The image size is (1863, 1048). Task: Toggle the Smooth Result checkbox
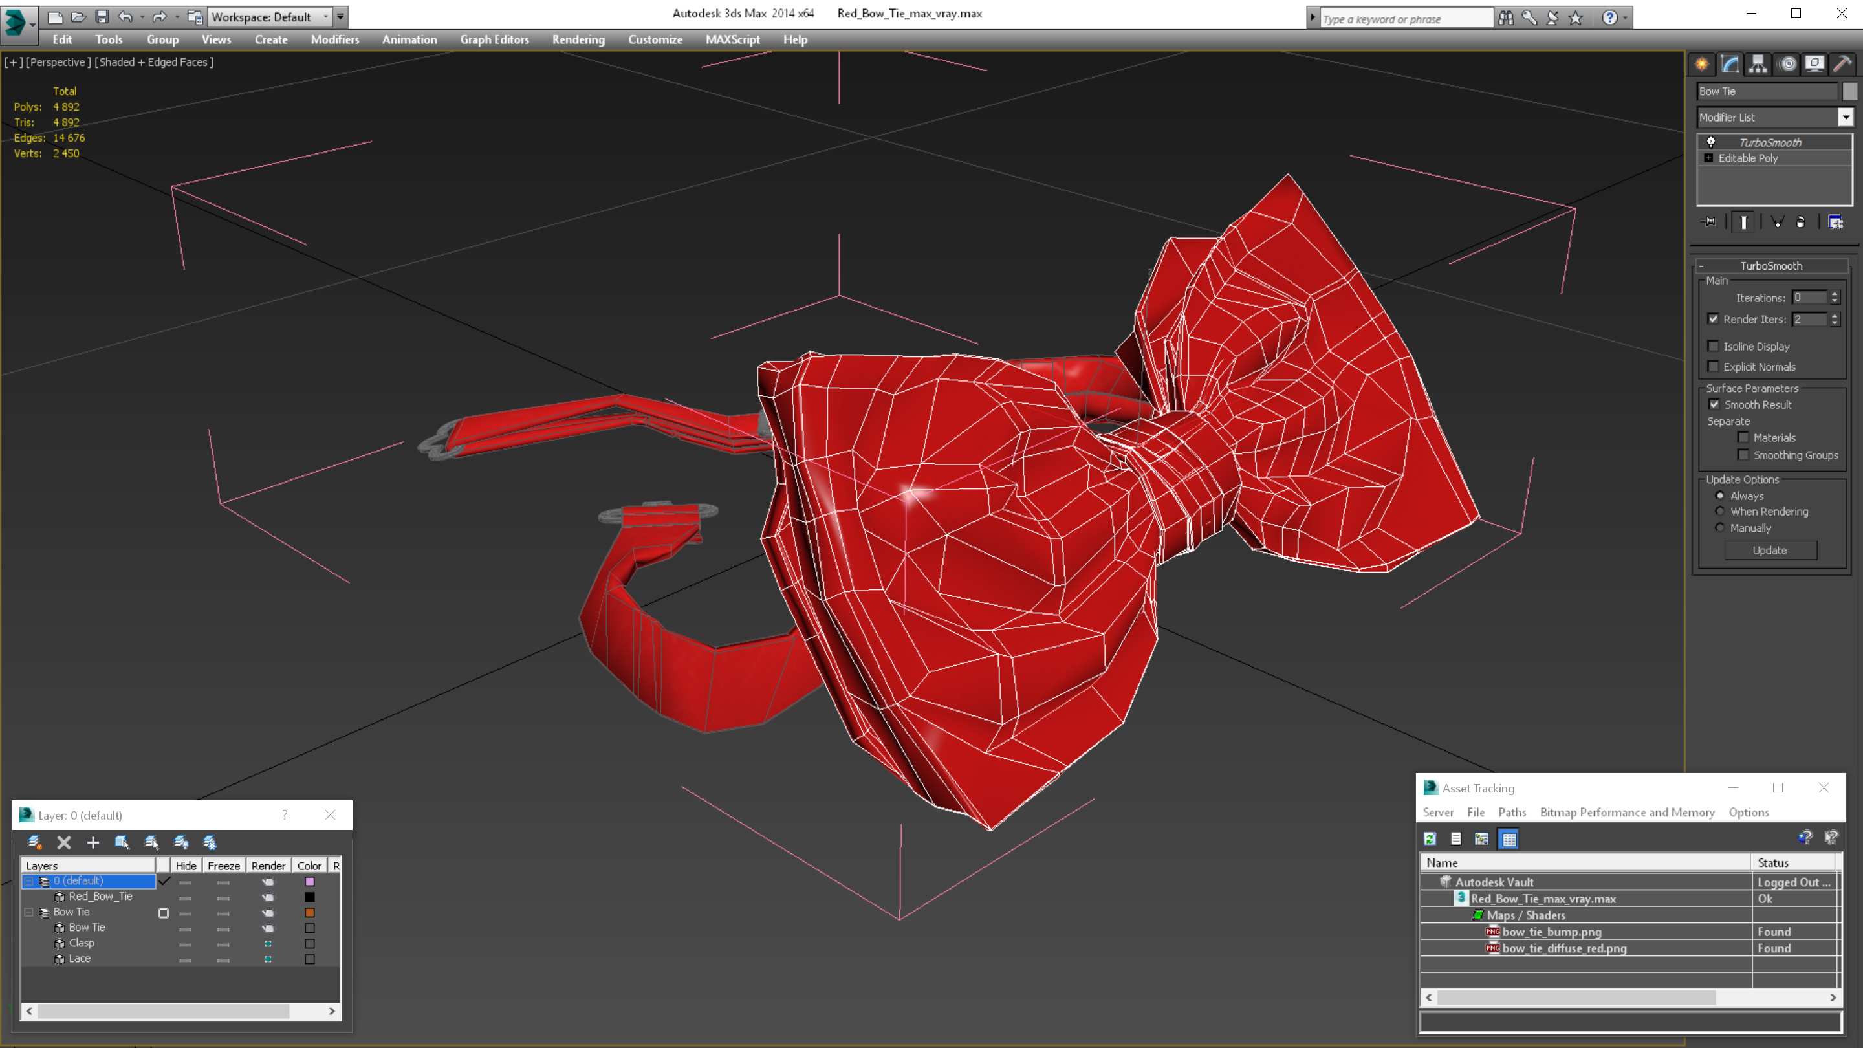pyautogui.click(x=1715, y=404)
